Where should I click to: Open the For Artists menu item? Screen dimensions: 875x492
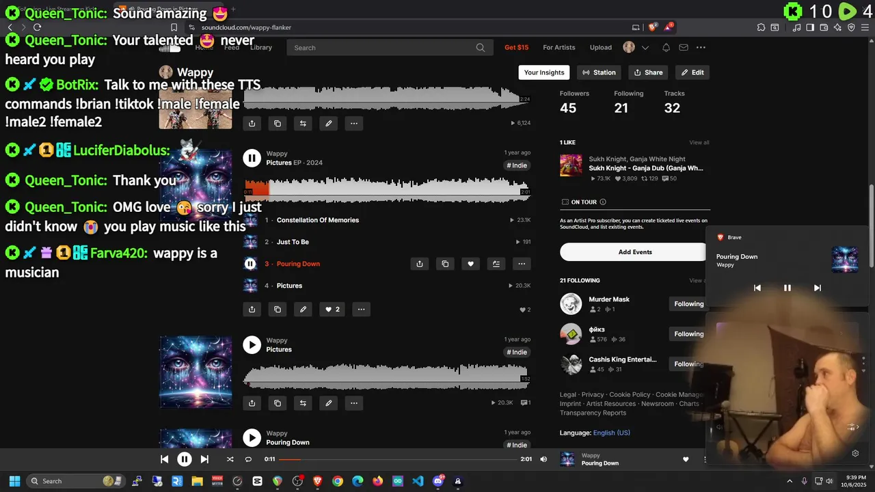point(559,47)
